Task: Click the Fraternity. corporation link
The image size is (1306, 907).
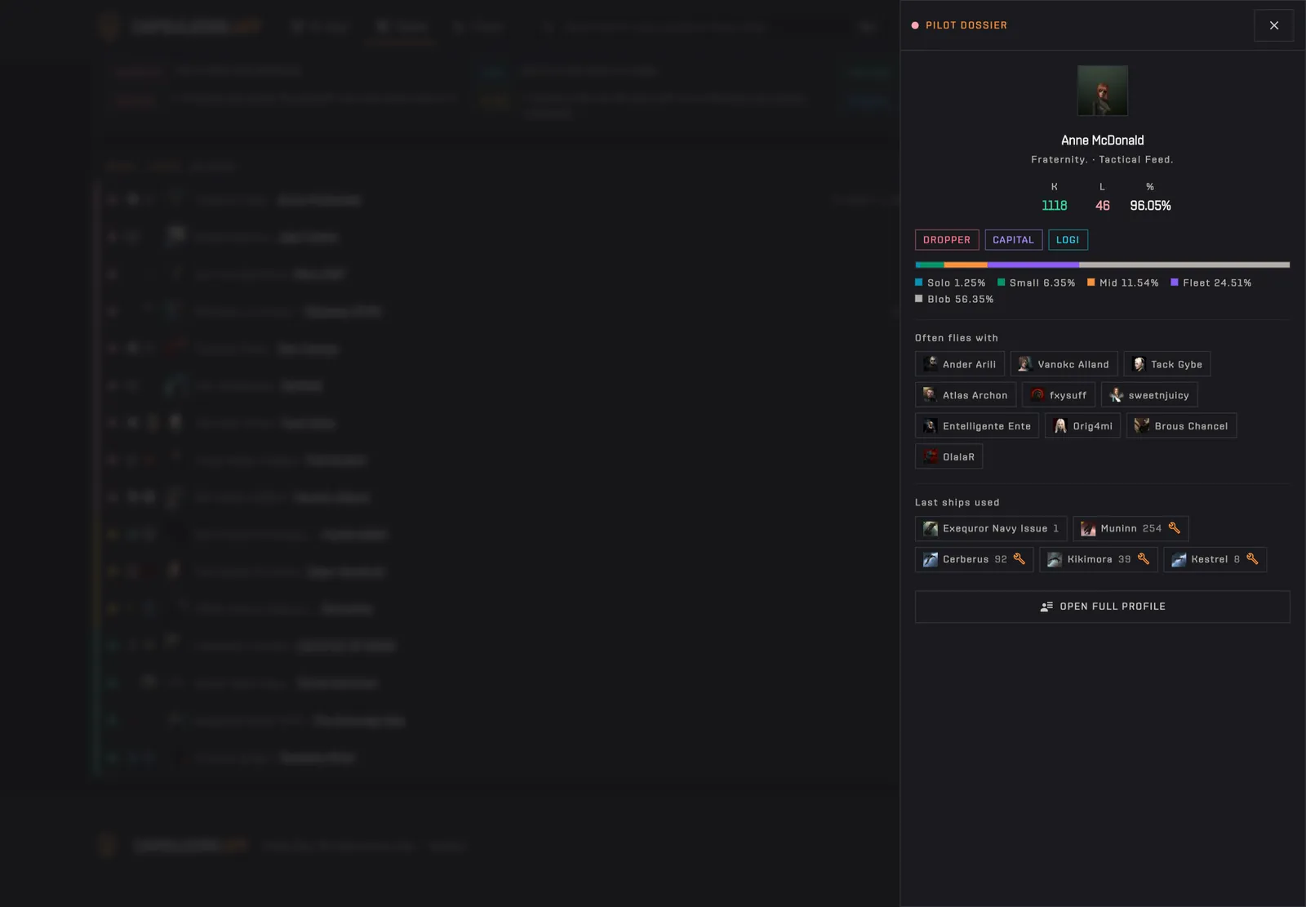Action: coord(1059,160)
